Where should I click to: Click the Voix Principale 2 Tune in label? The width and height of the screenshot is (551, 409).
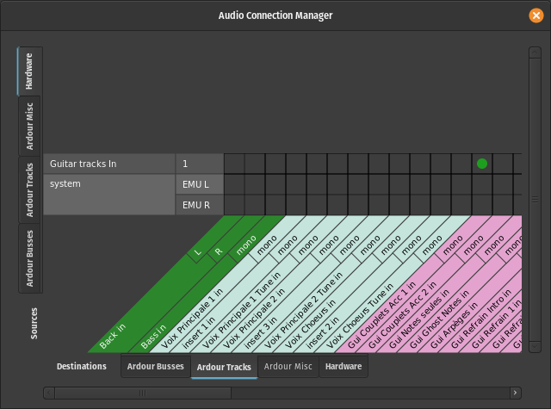pyautogui.click(x=304, y=310)
